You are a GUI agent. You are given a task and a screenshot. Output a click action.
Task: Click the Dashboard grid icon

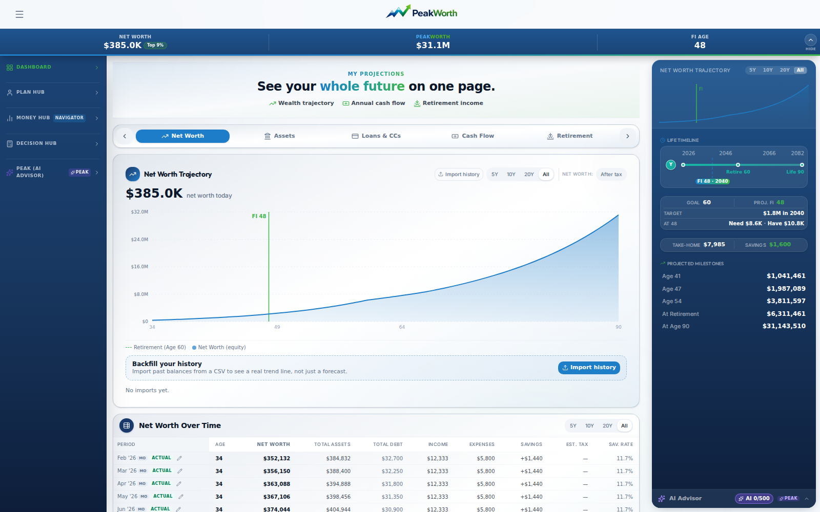(10, 68)
